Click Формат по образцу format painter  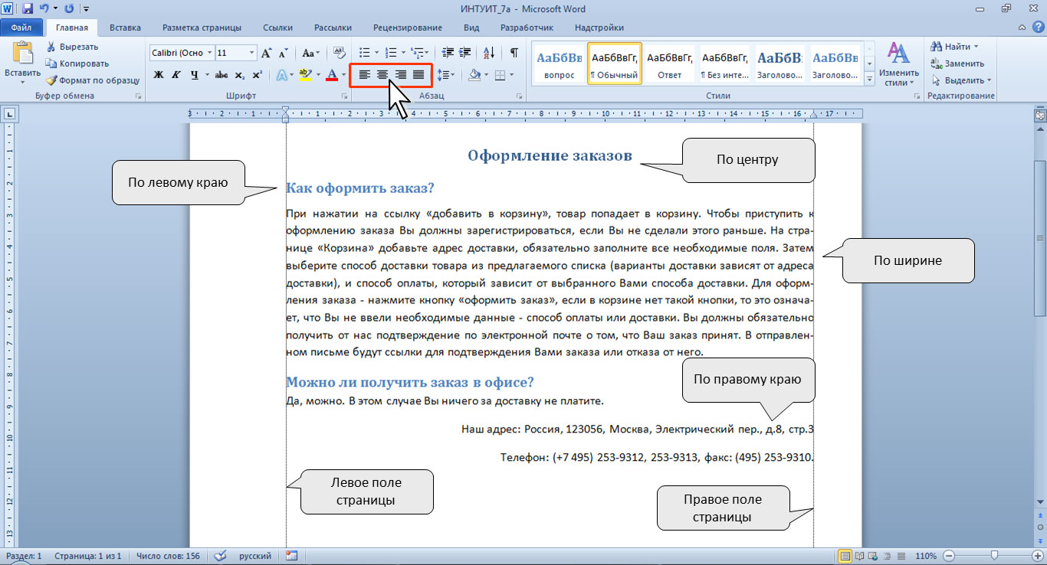tap(92, 80)
